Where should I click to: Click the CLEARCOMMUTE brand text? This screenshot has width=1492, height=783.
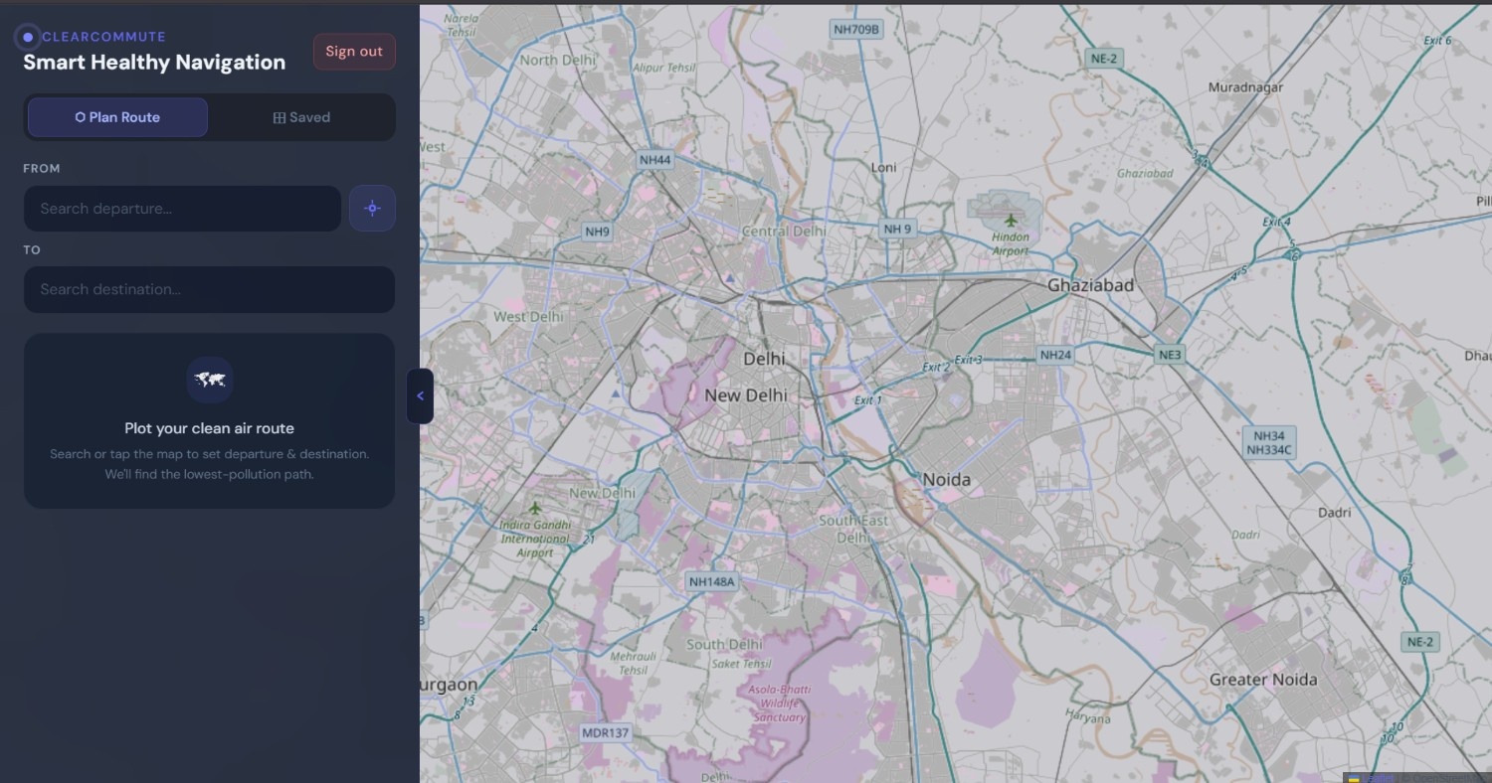(104, 37)
